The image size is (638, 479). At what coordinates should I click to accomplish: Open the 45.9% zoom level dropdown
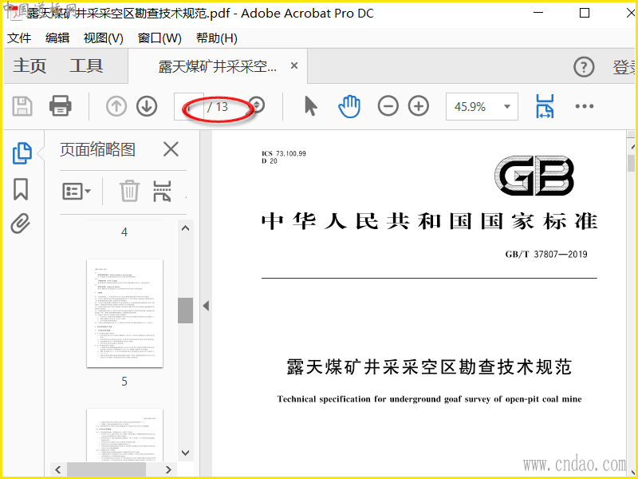(482, 107)
